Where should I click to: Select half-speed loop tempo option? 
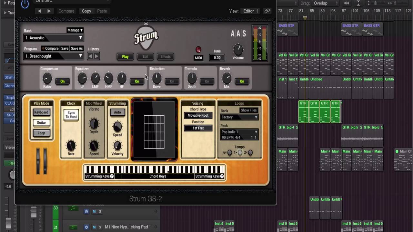229,153
